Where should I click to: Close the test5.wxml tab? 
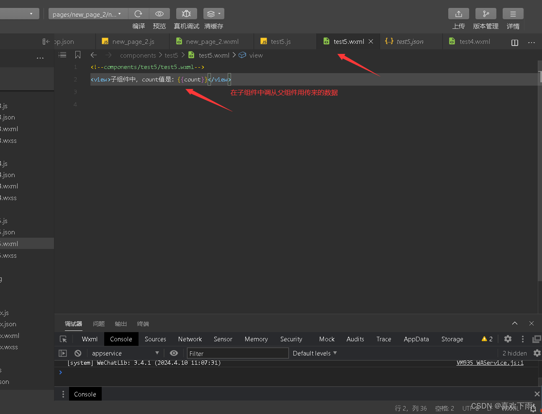371,41
